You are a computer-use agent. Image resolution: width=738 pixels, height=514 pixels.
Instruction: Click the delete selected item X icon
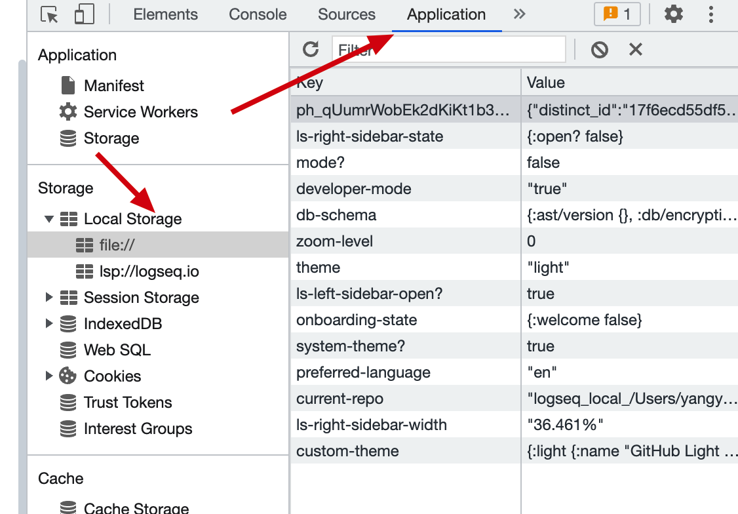click(x=634, y=49)
